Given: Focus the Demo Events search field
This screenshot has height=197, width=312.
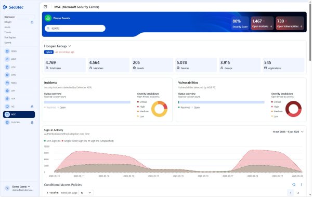Looking at the screenshot, I should pos(75,28).
